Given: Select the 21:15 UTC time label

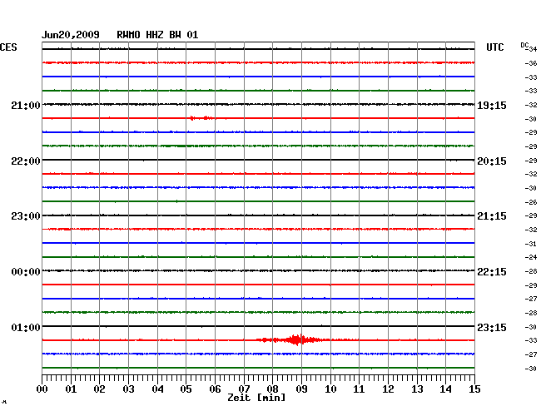Looking at the screenshot, I should click(x=492, y=216).
